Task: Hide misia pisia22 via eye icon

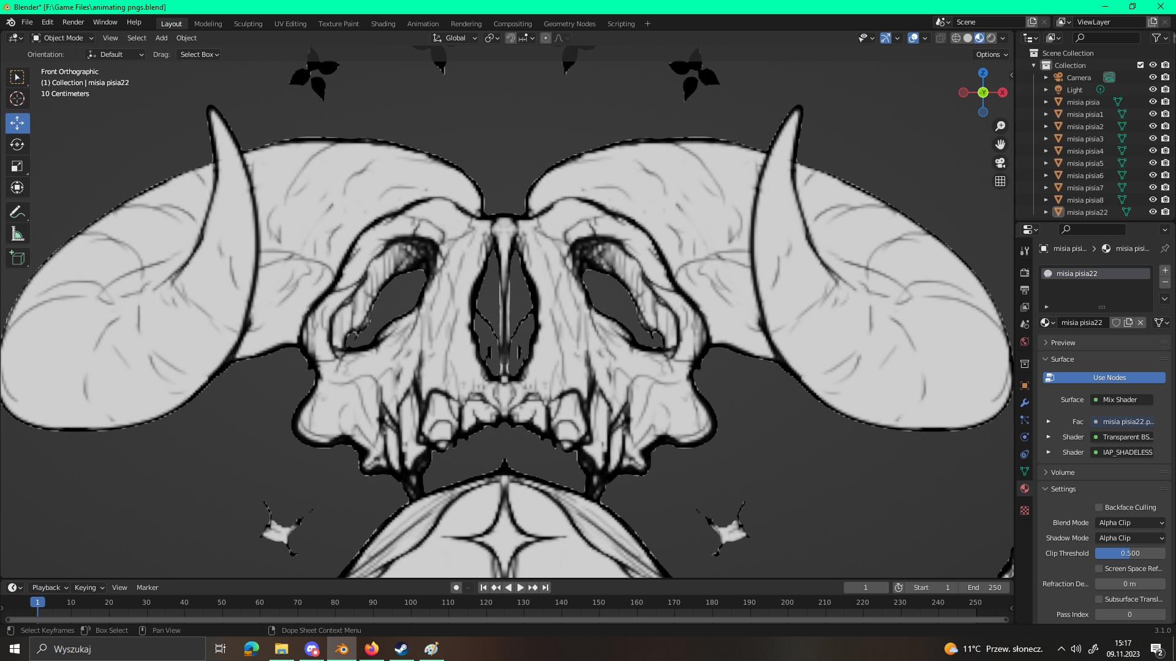Action: (x=1153, y=212)
